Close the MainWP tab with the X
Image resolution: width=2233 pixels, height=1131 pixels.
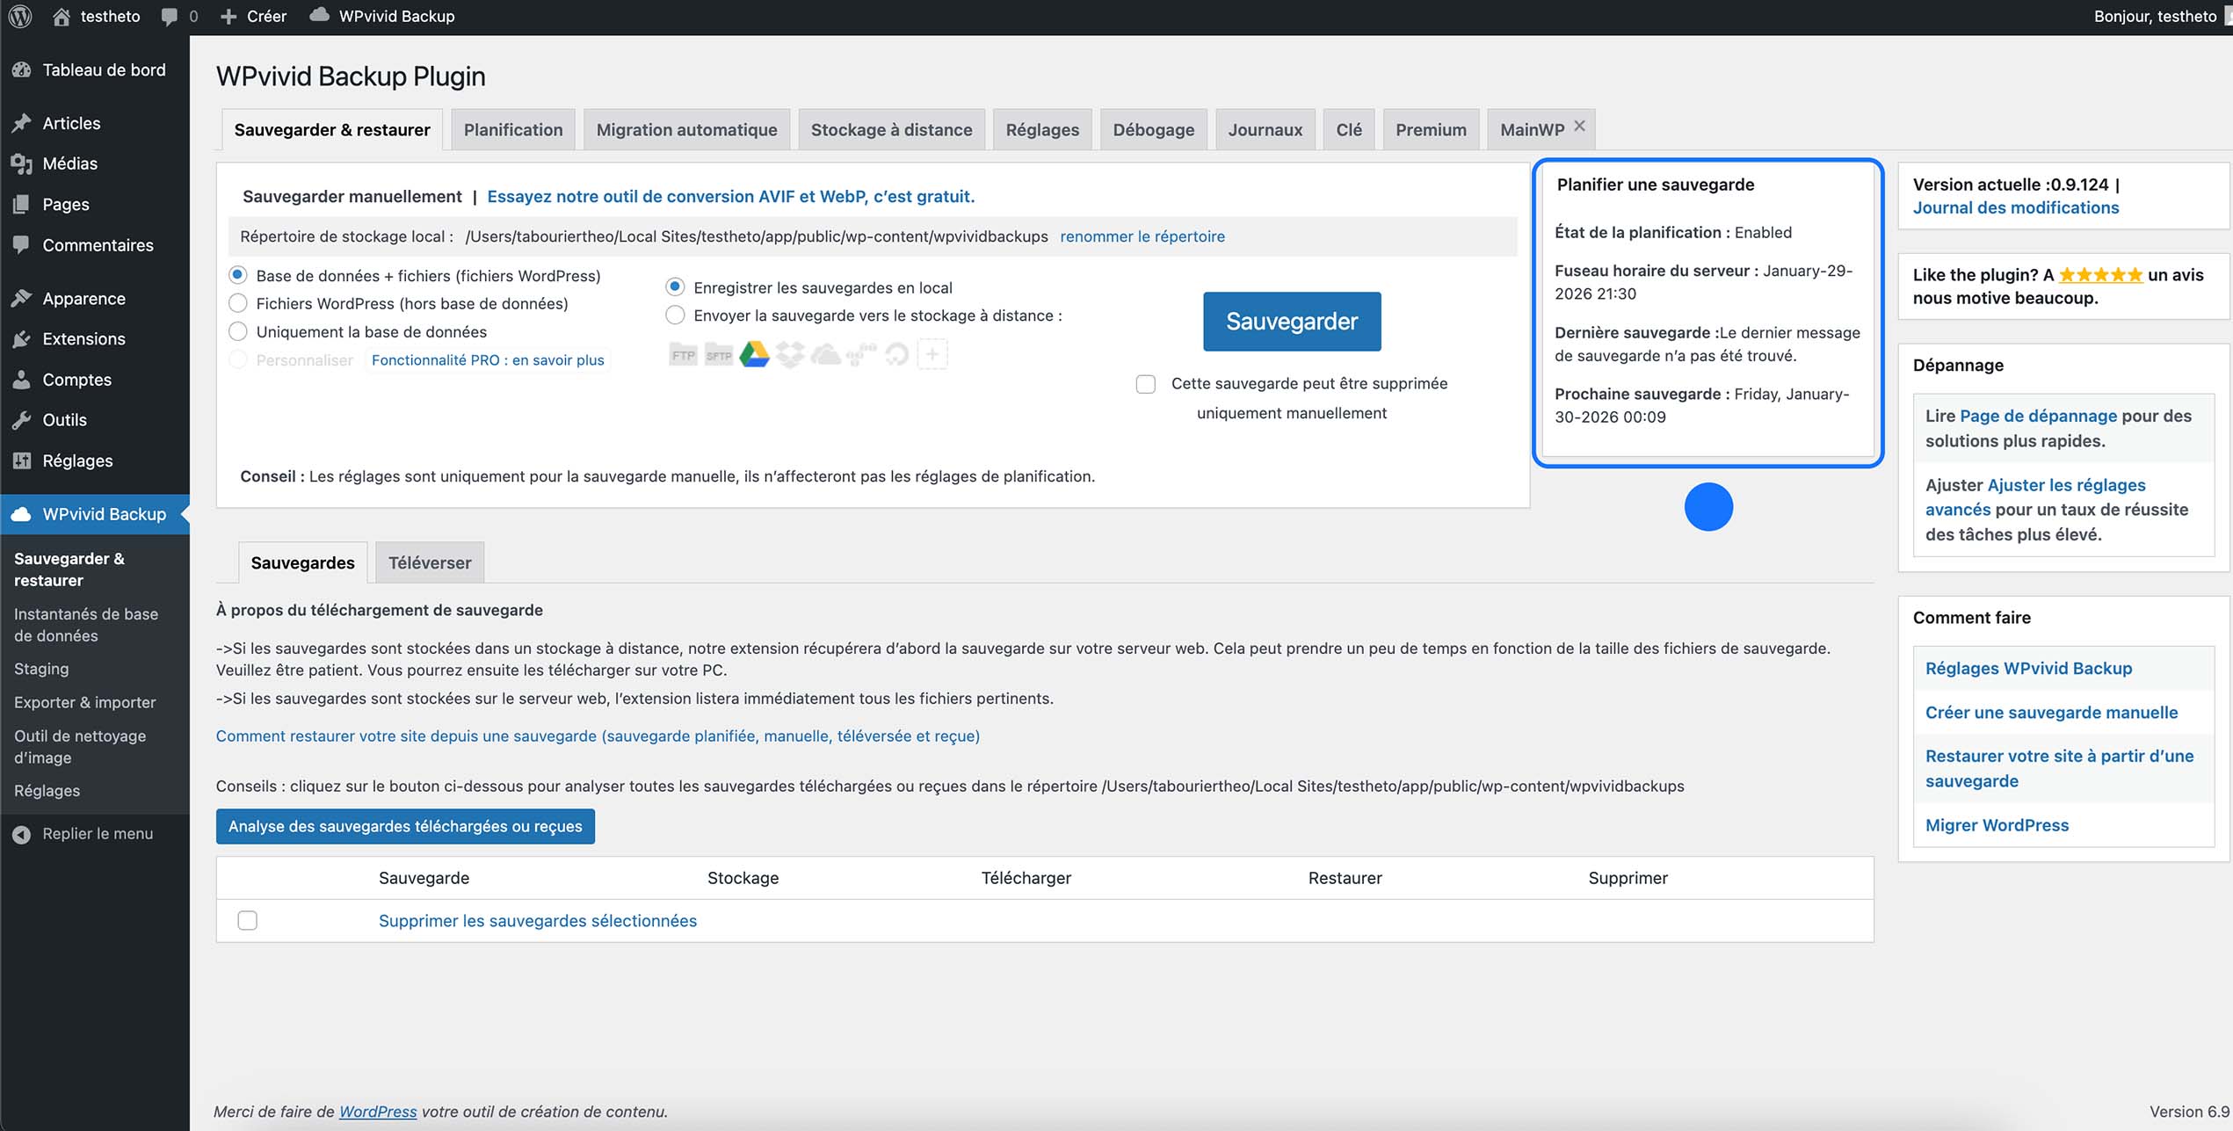coord(1579,124)
